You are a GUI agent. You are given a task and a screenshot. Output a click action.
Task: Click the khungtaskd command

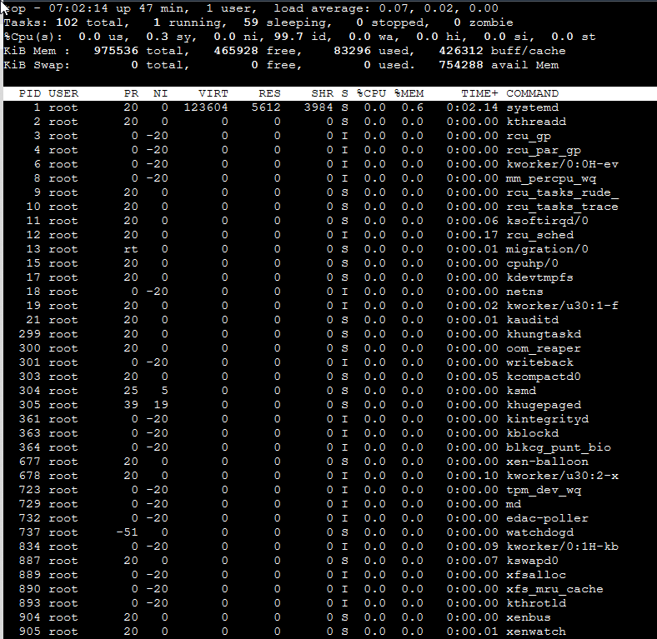(544, 334)
